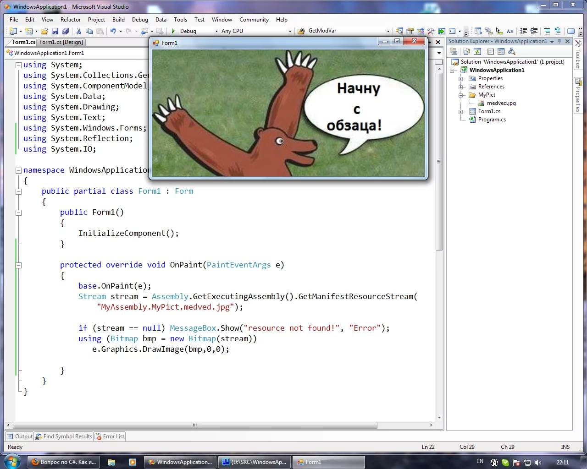This screenshot has height=469, width=587.
Task: Expand the References node in Solution Explorer
Action: click(x=460, y=87)
